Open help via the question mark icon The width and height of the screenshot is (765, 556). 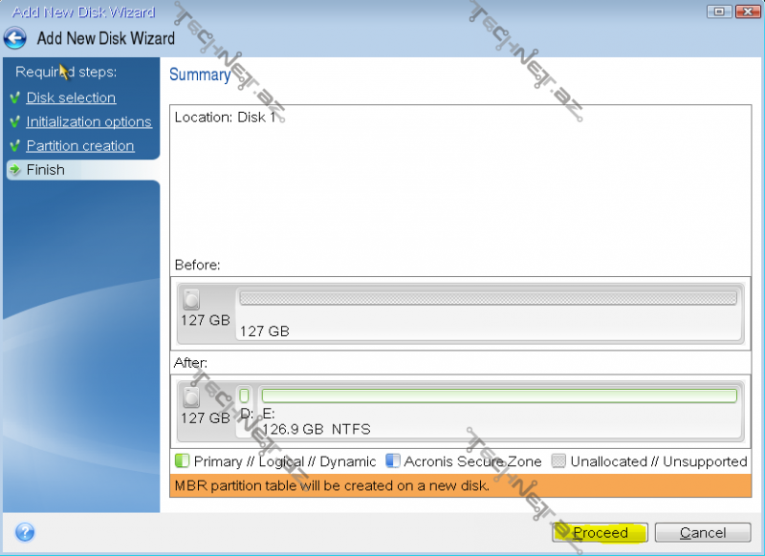coord(25,532)
